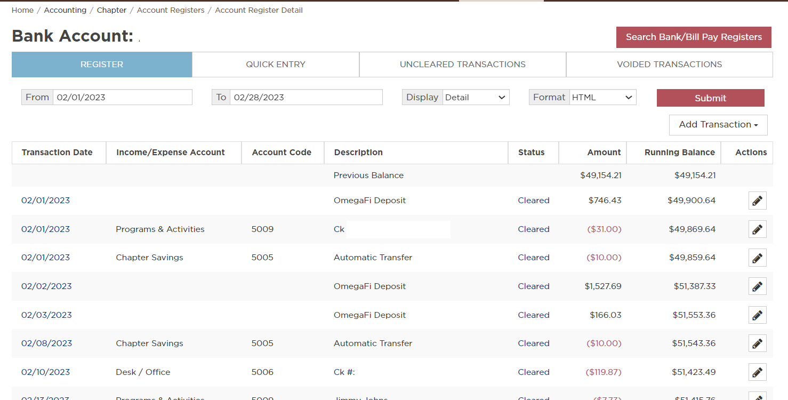Click the Previous Balance description cell
Viewport: 788px width, 400px height.
(x=368, y=175)
